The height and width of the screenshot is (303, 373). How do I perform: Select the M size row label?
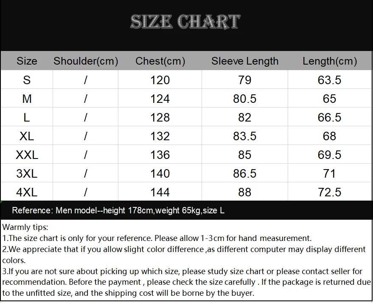[27, 99]
